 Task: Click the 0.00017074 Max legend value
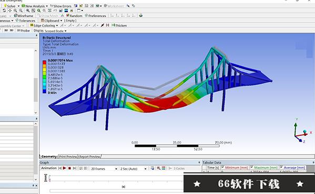(60, 60)
